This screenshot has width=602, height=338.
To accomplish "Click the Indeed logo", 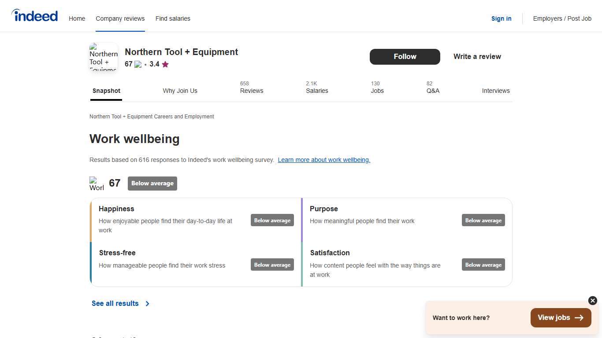I will click(34, 16).
